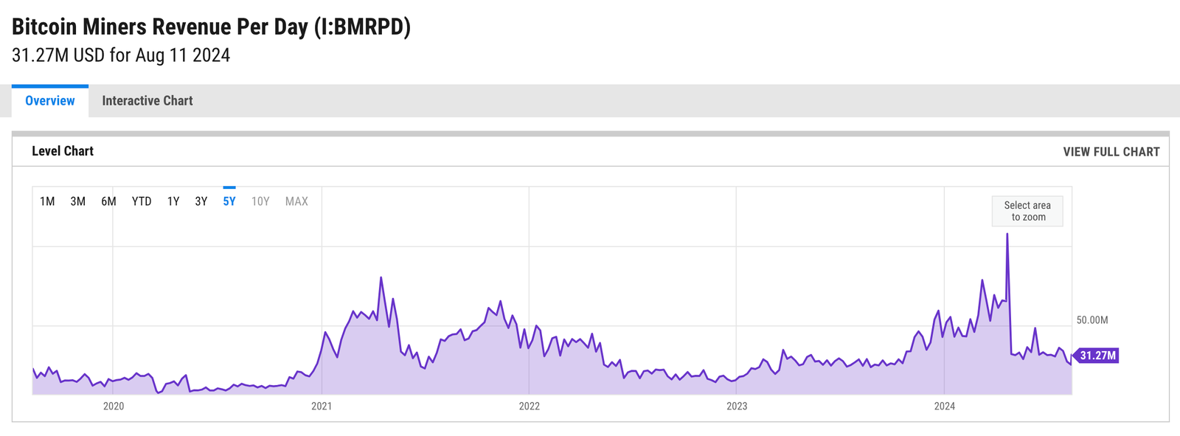Click the 2022 x-axis label
Image resolution: width=1180 pixels, height=436 pixels.
[530, 406]
